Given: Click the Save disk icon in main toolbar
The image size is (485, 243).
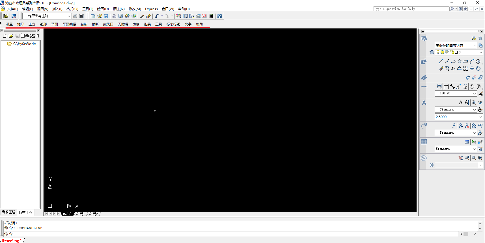Looking at the screenshot, I should (x=106, y=16).
